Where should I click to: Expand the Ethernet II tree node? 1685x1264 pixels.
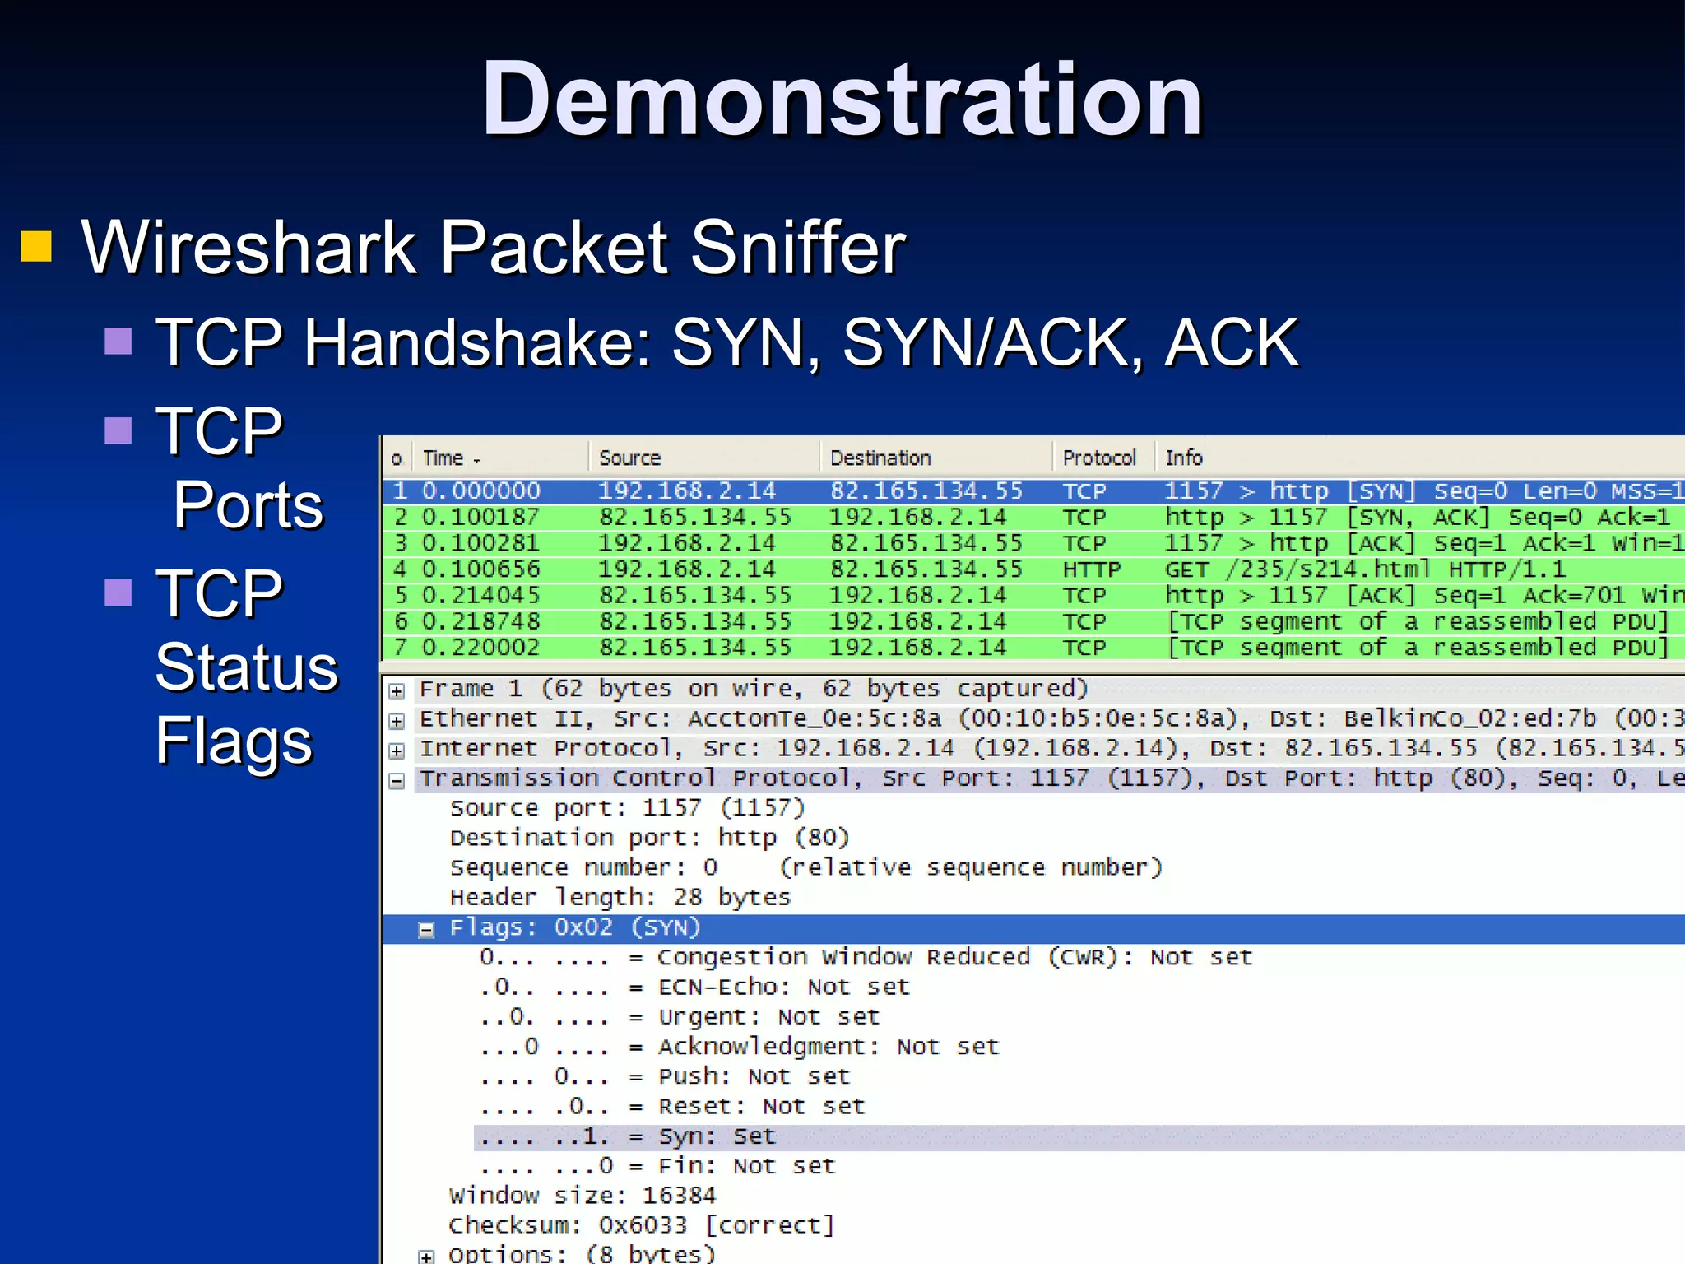pos(397,721)
